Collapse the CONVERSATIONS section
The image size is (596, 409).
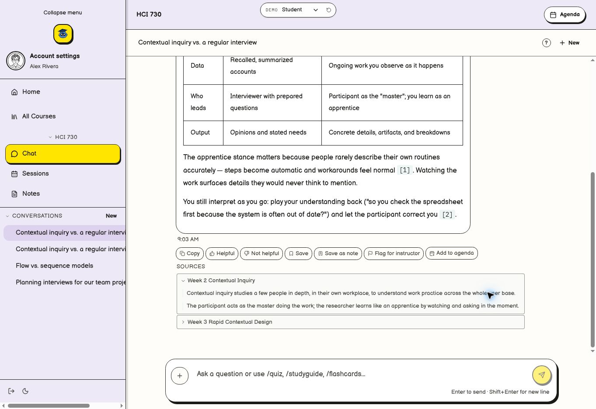(x=34, y=216)
